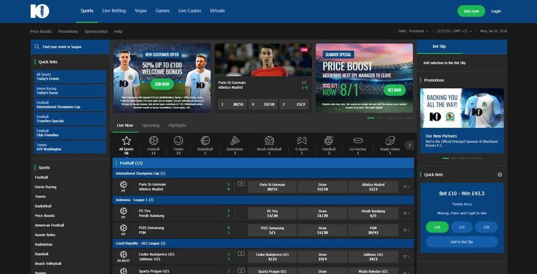Screen dimensions: 537x274
Task: Switch to the Upcoming tab
Action: pos(150,125)
